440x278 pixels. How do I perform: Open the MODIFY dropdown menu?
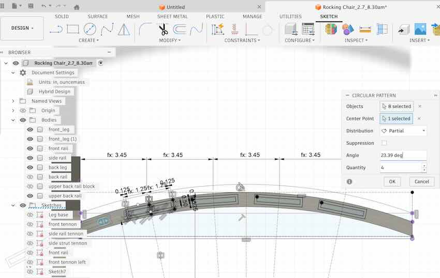[x=170, y=40]
